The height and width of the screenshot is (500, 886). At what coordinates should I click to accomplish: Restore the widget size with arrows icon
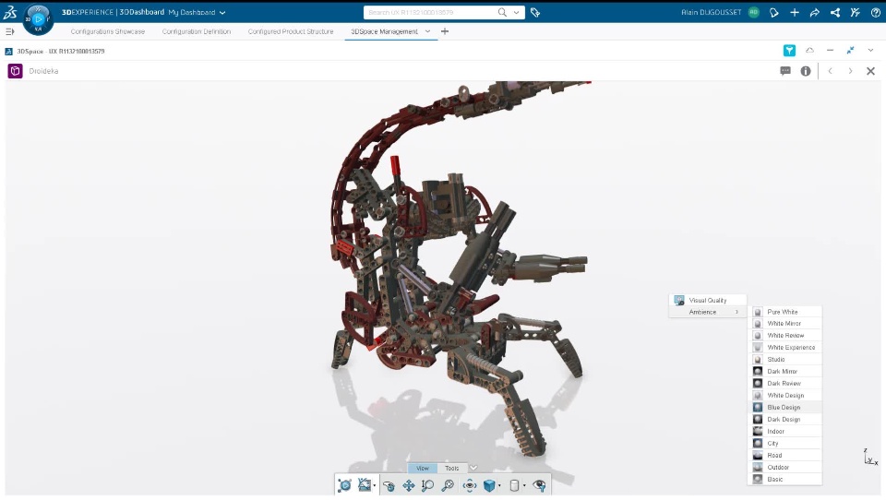(850, 51)
